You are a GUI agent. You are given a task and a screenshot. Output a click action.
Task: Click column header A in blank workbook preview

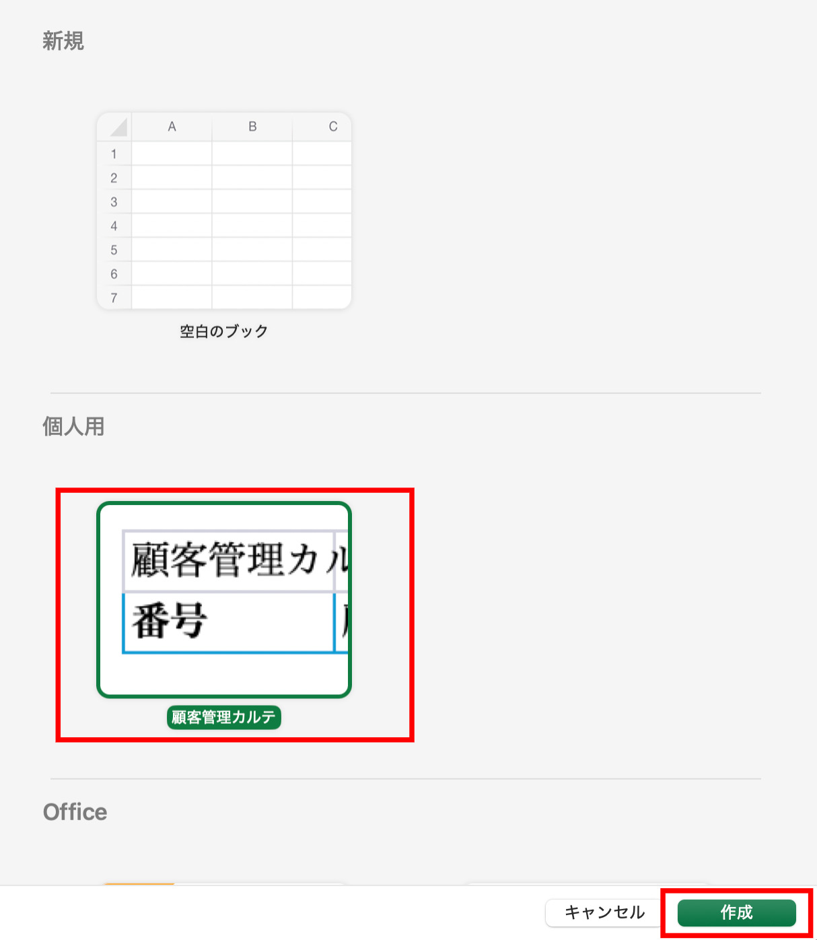coord(172,127)
